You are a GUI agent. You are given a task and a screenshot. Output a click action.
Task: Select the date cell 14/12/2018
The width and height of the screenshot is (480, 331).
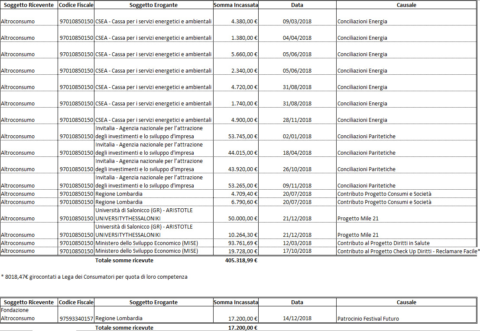[x=297, y=319]
